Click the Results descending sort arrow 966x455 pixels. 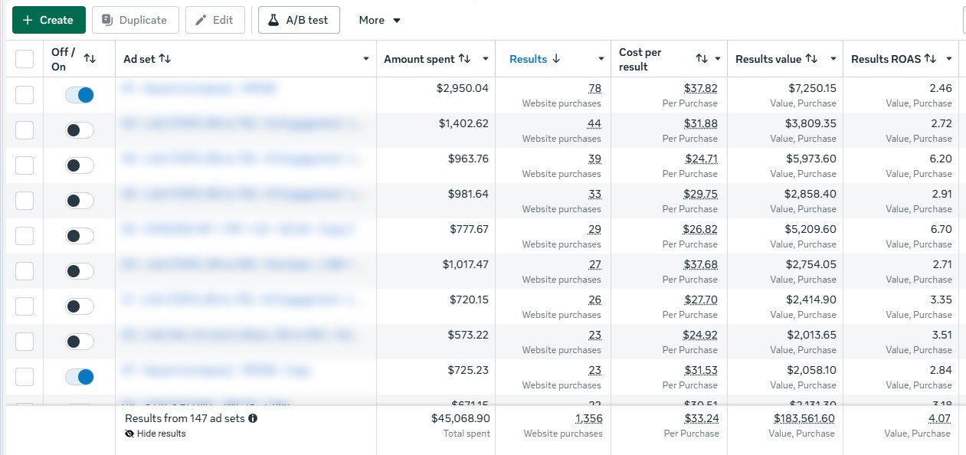(x=556, y=59)
